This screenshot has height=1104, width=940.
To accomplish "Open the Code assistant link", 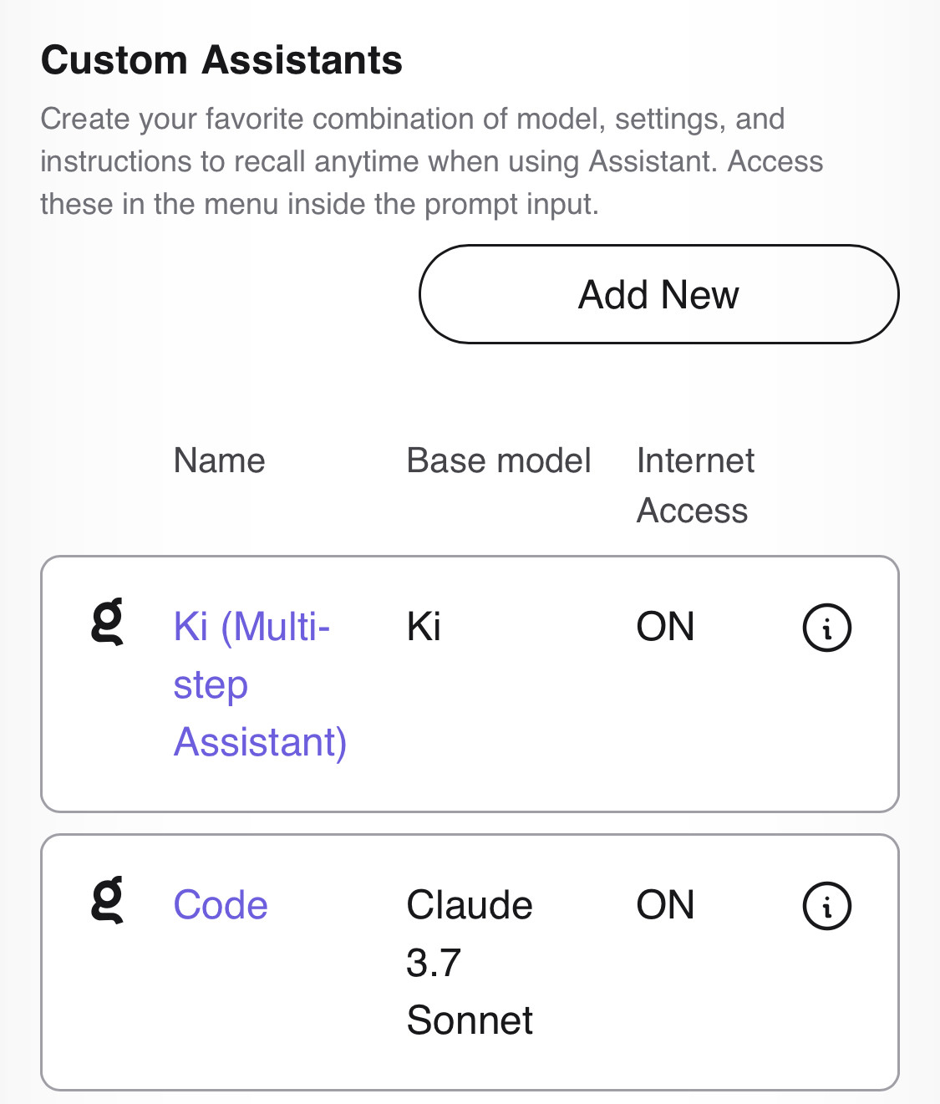I will [x=221, y=905].
